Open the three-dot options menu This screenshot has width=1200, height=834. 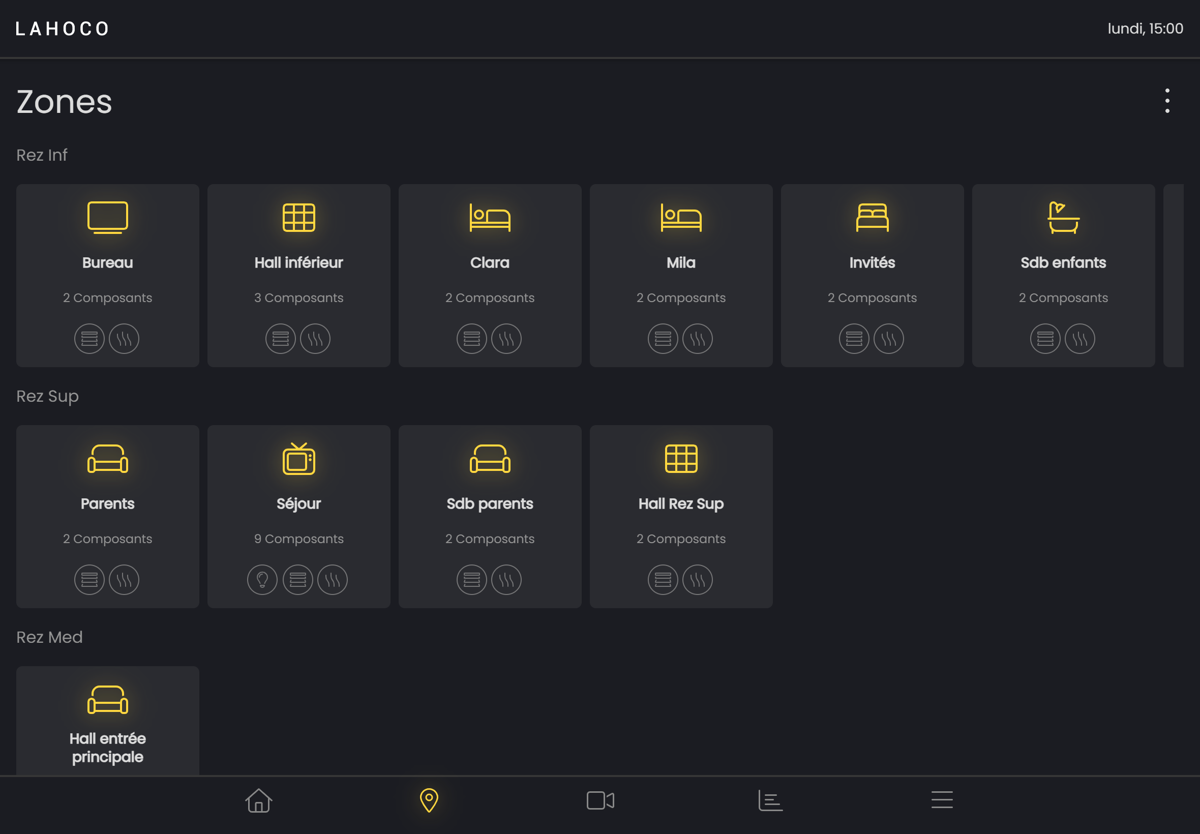click(x=1166, y=101)
